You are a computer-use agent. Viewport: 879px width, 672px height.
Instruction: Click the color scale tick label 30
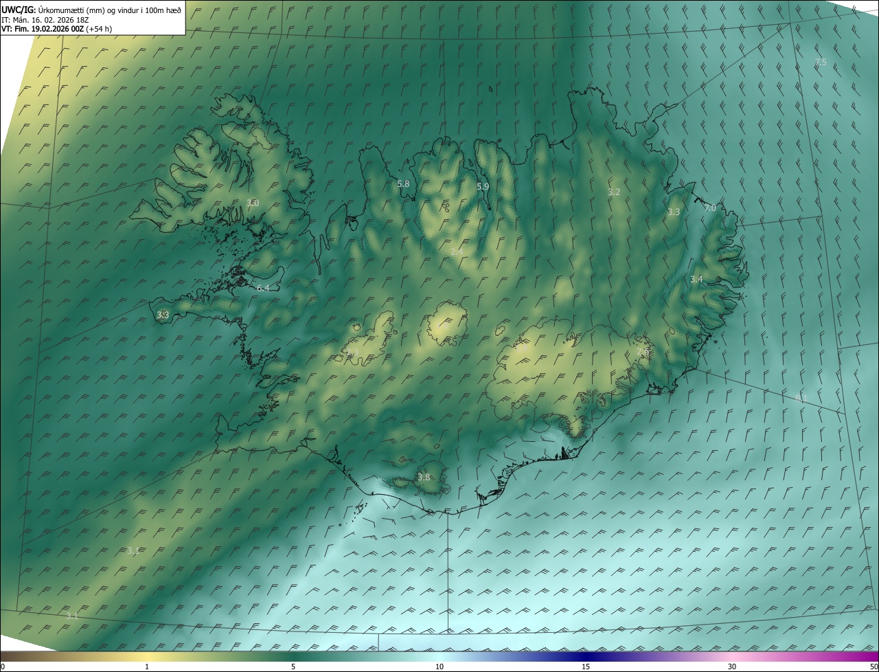pos(732,667)
